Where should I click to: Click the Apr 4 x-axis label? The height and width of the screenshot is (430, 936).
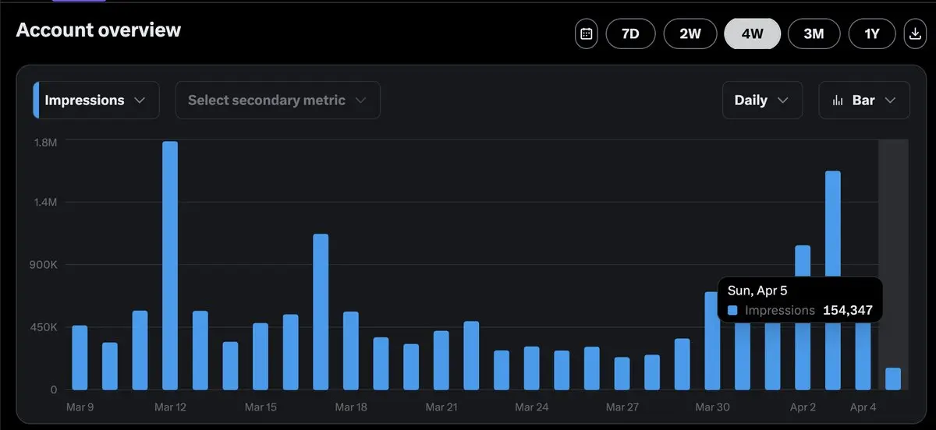863,407
